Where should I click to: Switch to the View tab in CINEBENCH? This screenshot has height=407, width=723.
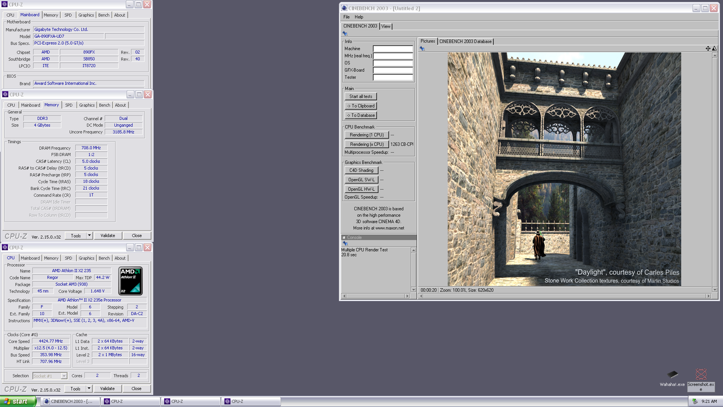click(x=386, y=26)
